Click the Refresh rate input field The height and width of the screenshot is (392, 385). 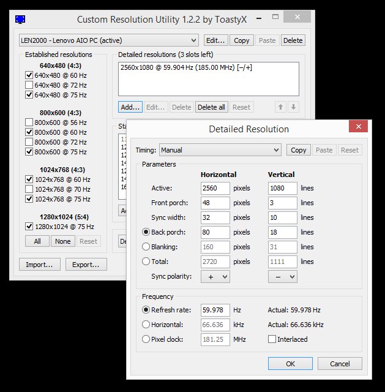click(x=215, y=310)
